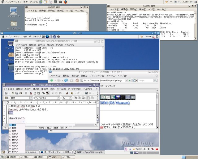Toggle centered alignment in Writer
The image size is (198, 159).
pyautogui.click(x=92, y=98)
